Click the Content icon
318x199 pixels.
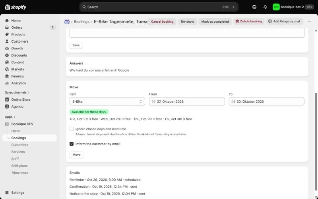7,62
